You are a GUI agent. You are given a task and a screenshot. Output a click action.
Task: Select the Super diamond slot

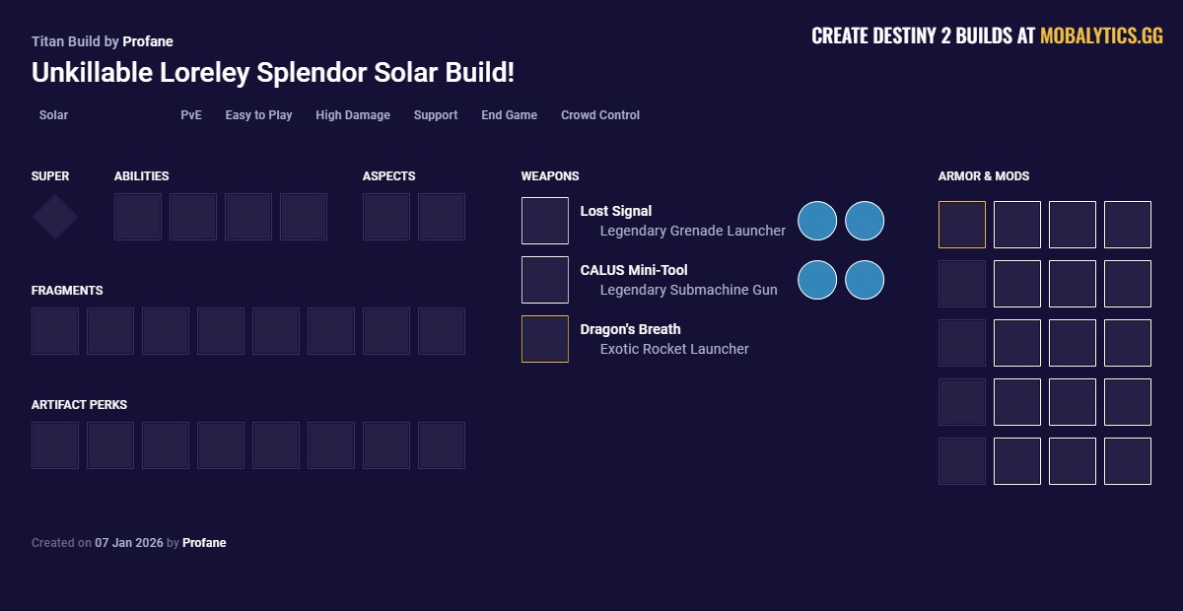[x=54, y=216]
